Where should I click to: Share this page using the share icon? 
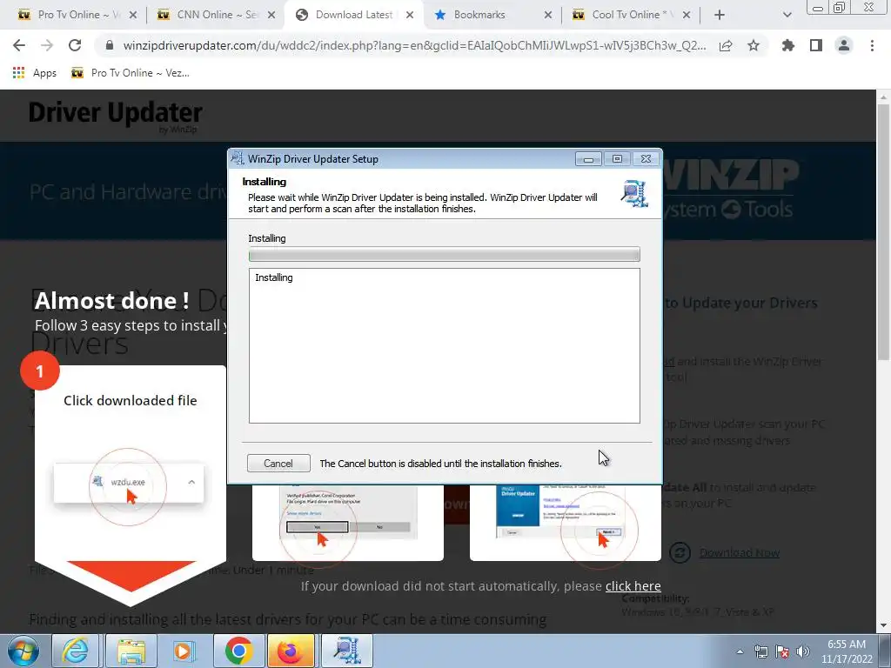(726, 46)
